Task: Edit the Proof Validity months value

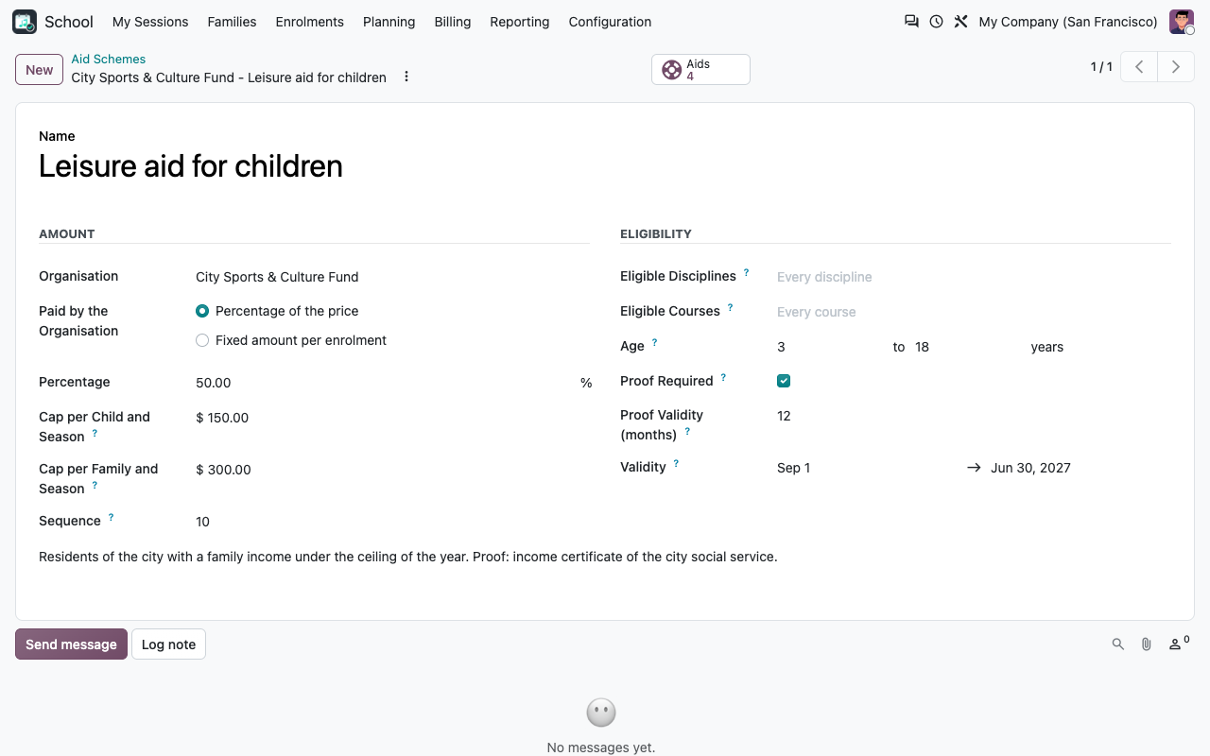Action: (x=974, y=416)
